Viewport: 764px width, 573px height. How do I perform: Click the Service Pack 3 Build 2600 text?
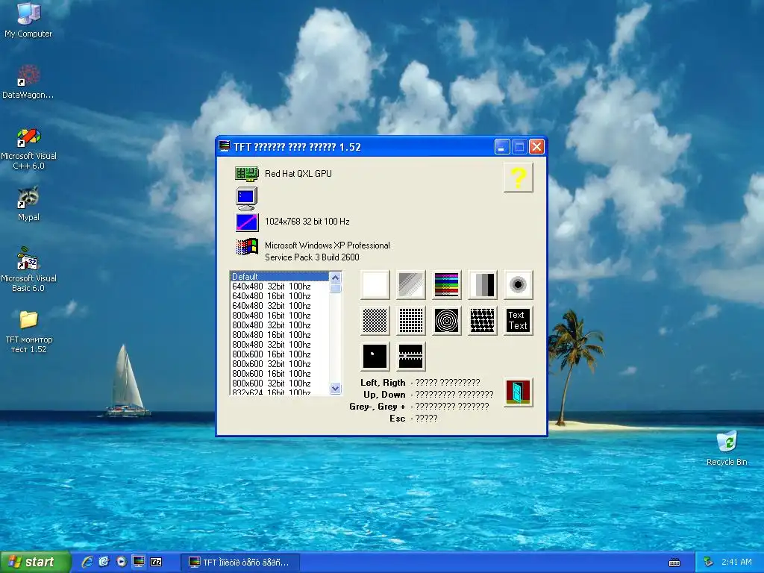tap(312, 257)
